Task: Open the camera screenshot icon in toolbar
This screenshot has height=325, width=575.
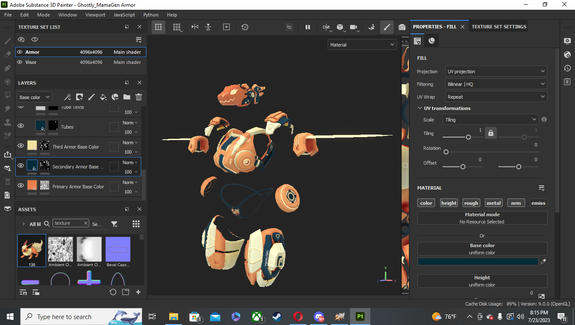Action: pos(402,27)
